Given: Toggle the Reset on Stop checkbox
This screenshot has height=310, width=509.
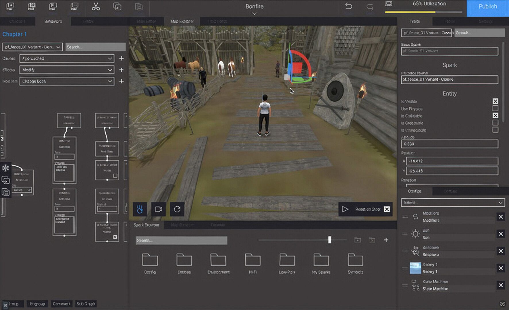Looking at the screenshot, I should point(387,209).
